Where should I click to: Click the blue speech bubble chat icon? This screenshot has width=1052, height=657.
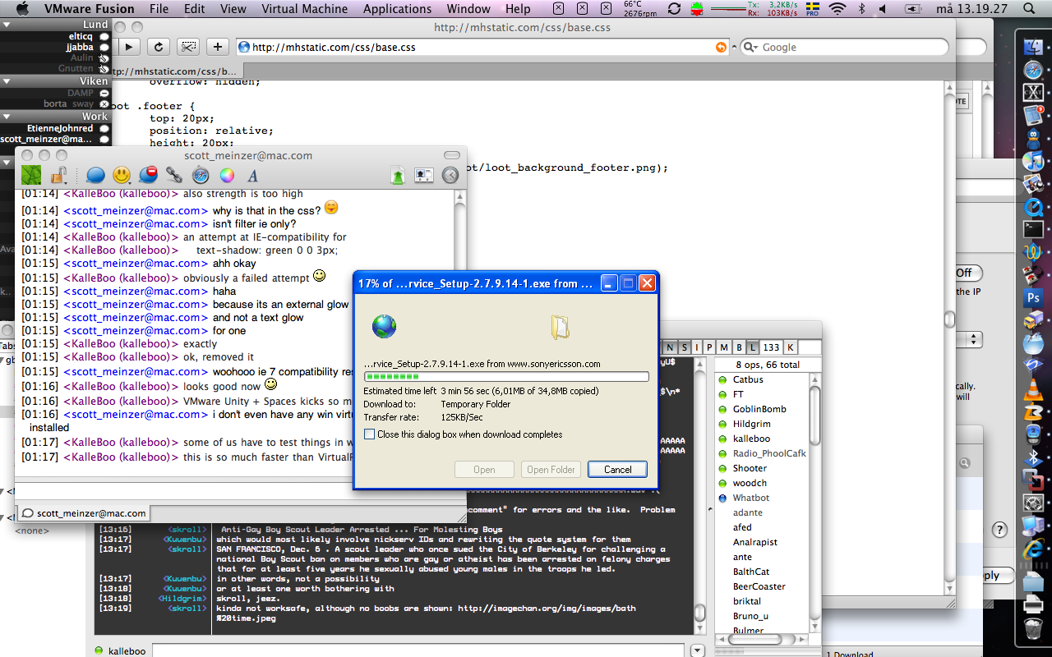pos(95,175)
